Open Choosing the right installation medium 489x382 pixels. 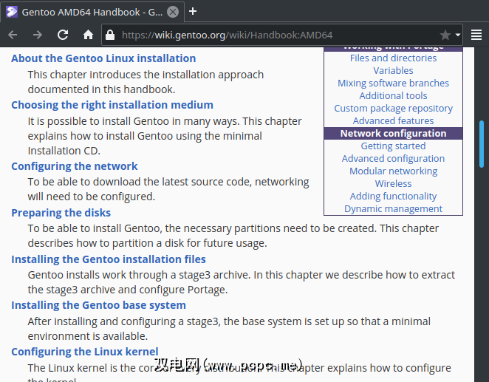click(x=112, y=105)
